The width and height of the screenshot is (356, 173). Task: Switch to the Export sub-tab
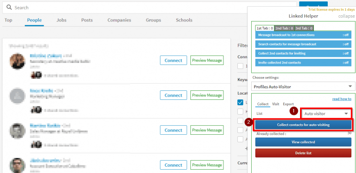pos(288,104)
